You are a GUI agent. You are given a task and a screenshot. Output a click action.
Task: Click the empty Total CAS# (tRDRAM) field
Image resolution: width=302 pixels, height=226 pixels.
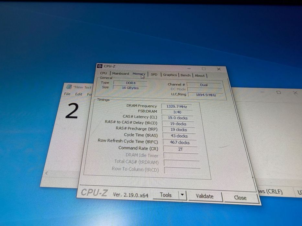[x=182, y=163]
